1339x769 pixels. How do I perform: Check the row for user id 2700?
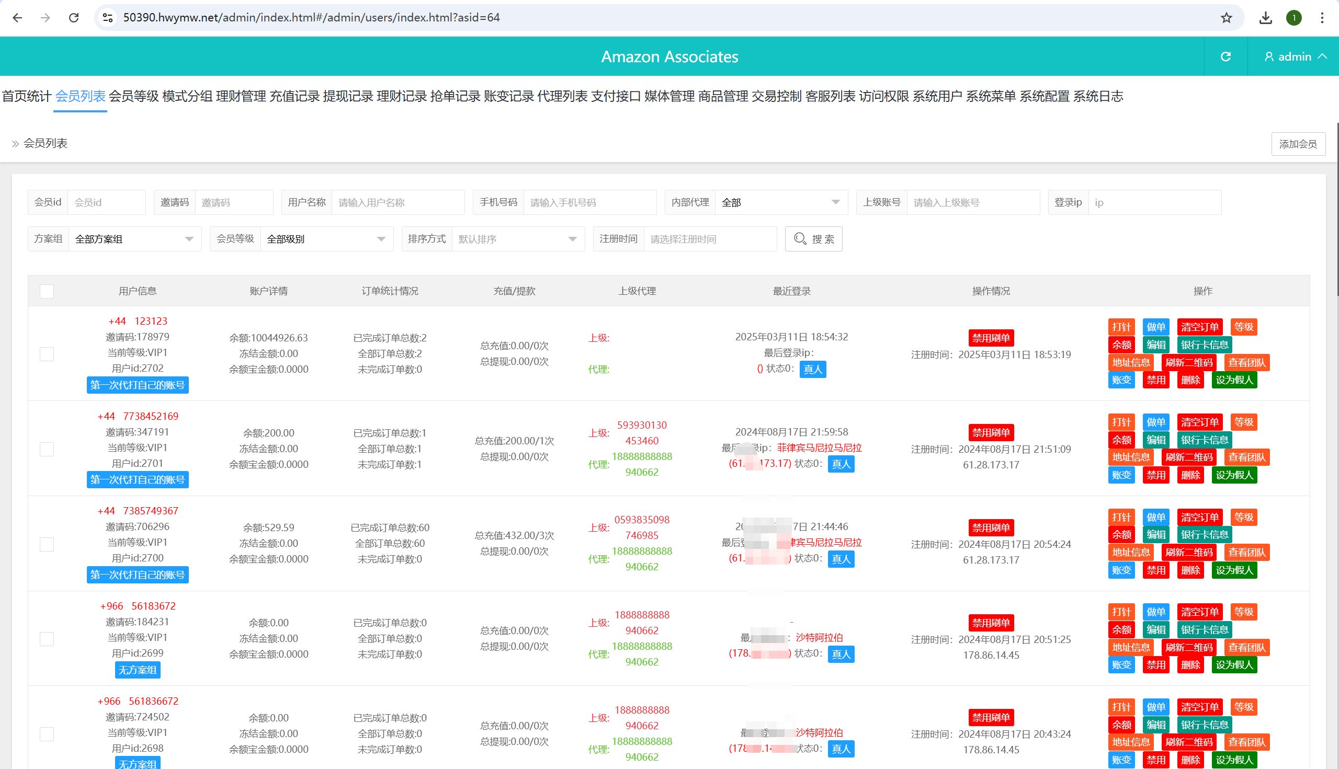pyautogui.click(x=47, y=544)
